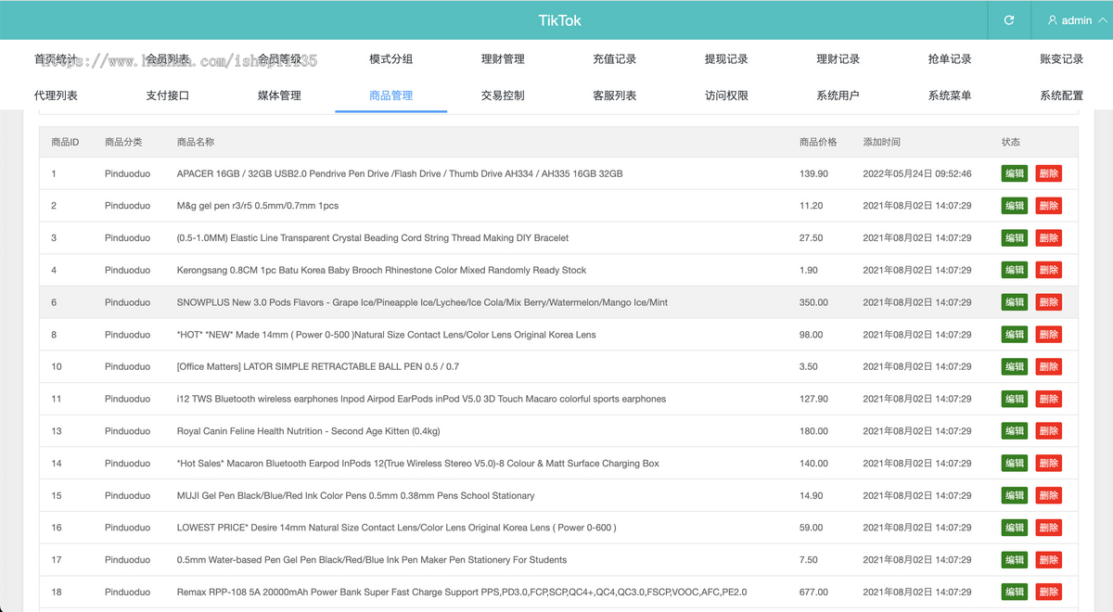The height and width of the screenshot is (612, 1113).
Task: Delete the Macaron Bluetooth Earpod row
Action: click(x=1049, y=464)
